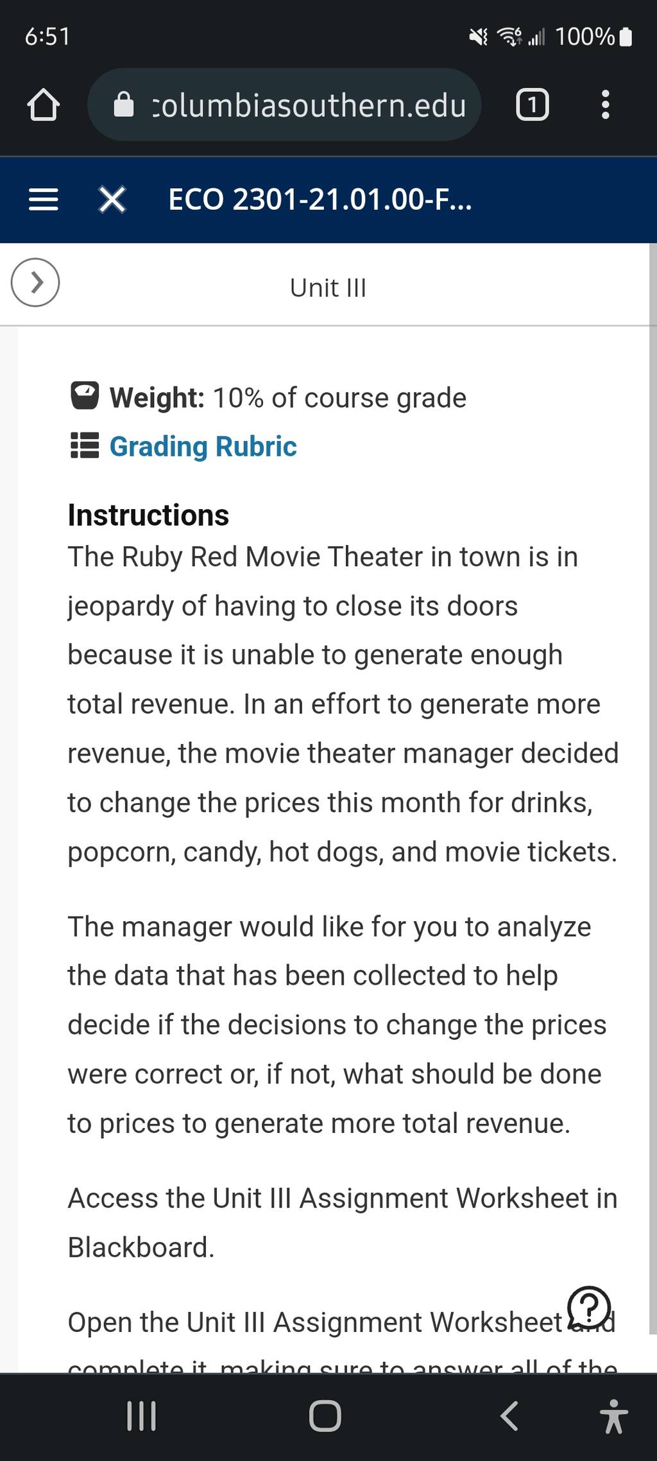Tap the columbiasouthern.edu address bar

[284, 105]
